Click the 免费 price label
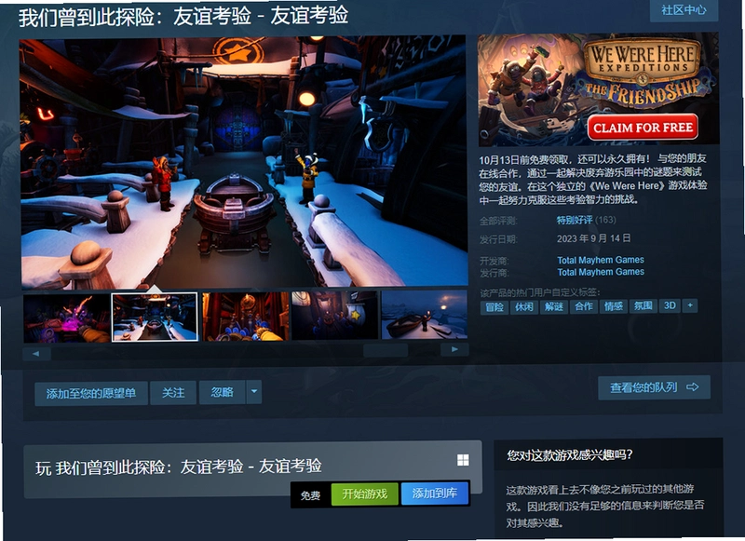 [x=310, y=496]
